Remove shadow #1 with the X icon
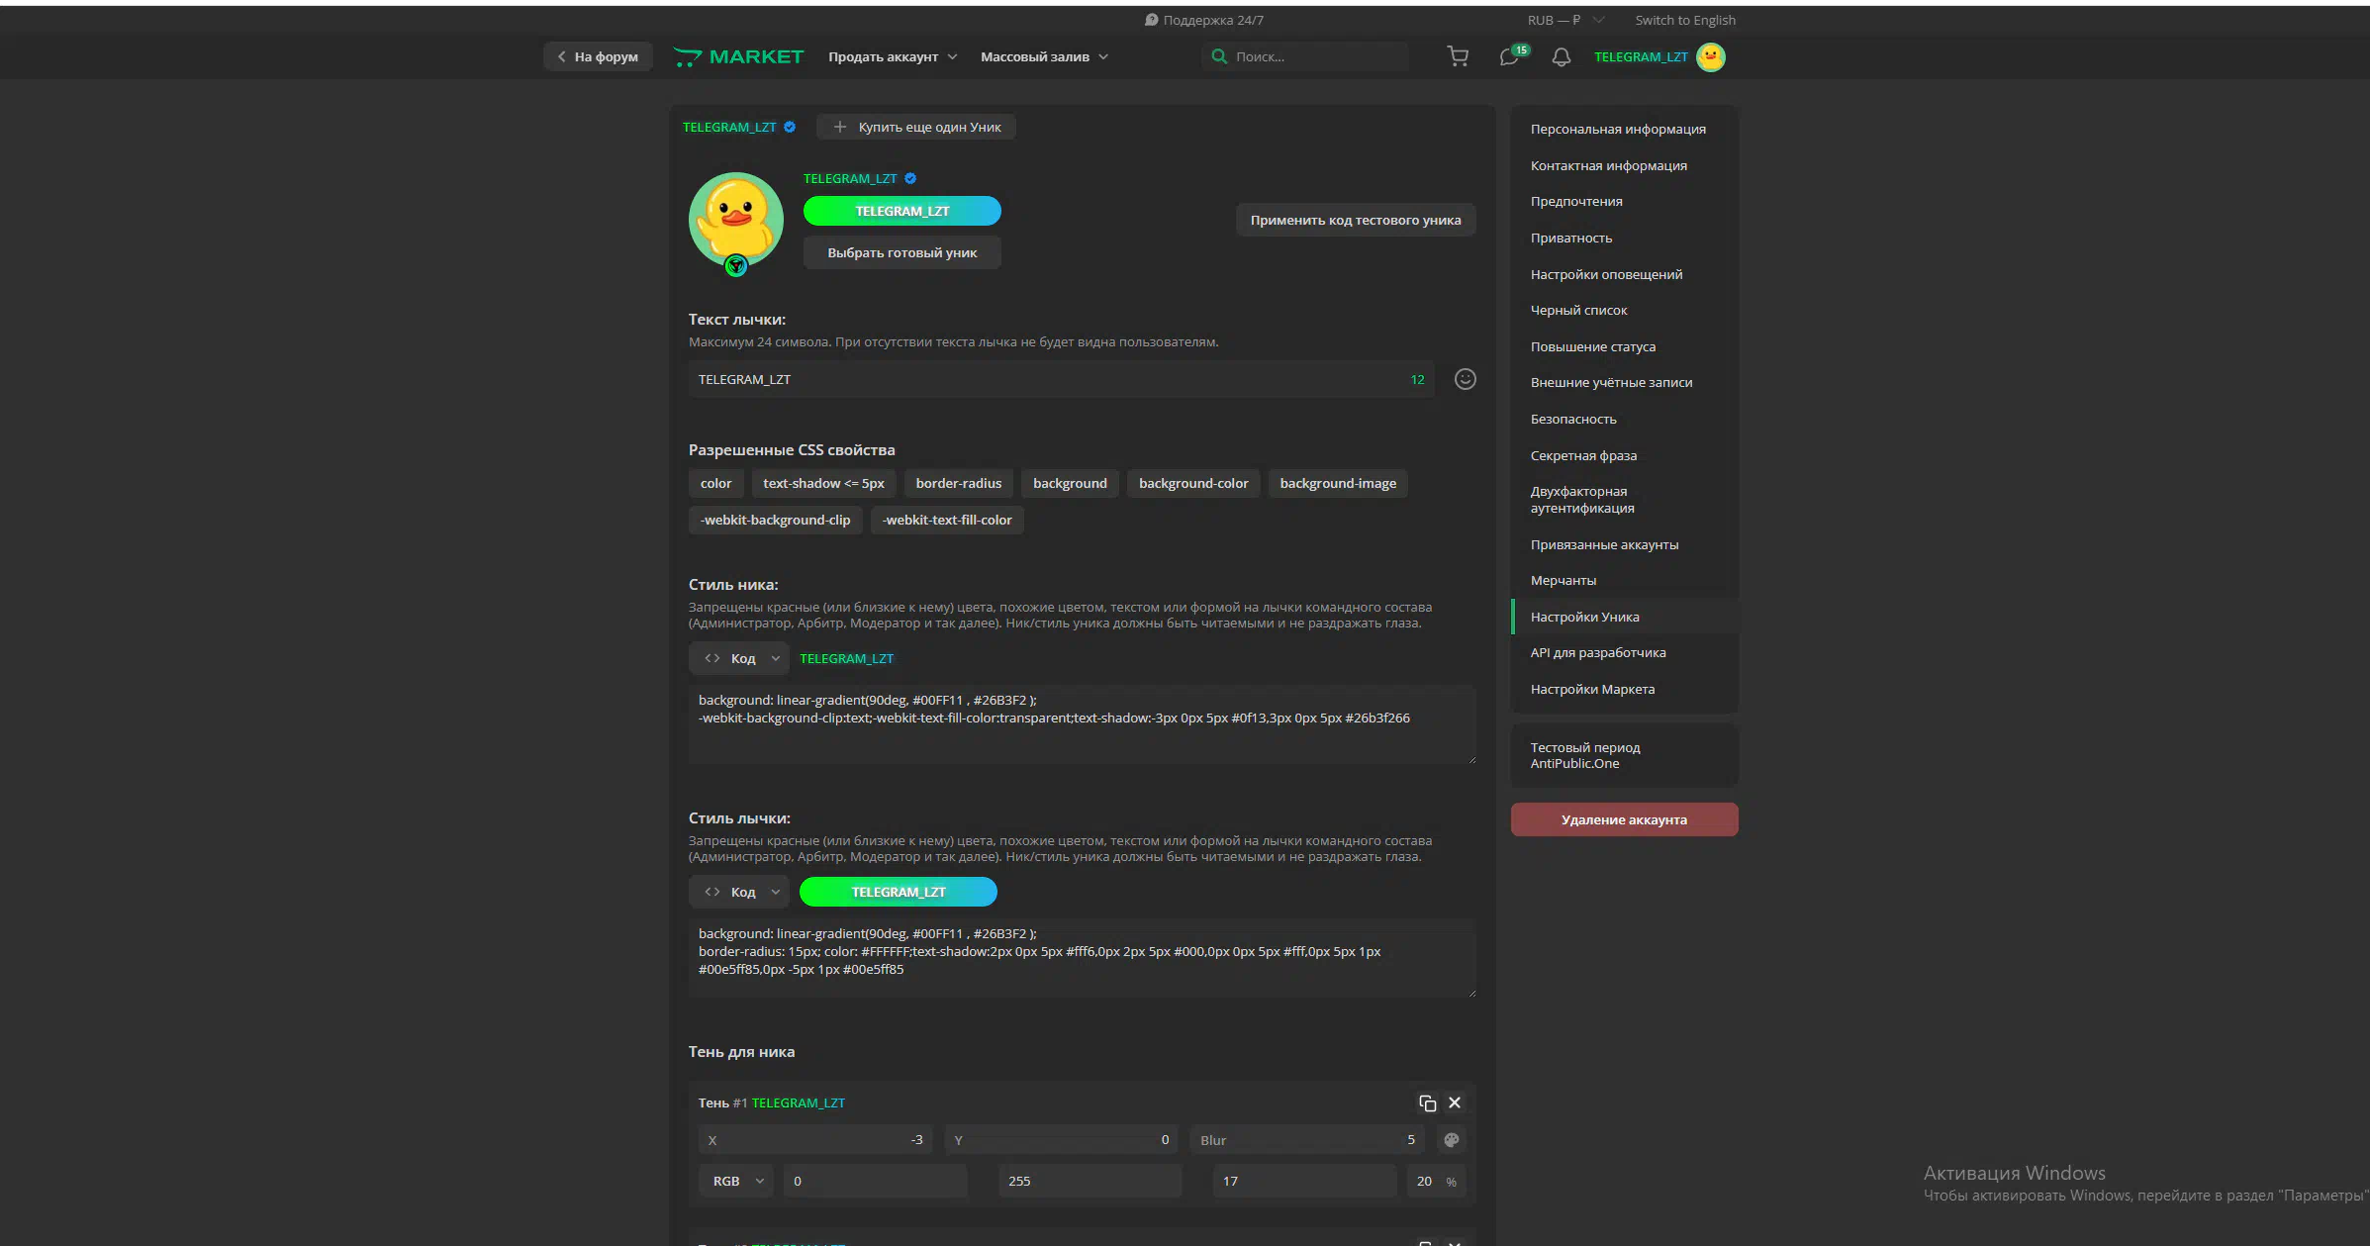This screenshot has width=2370, height=1246. 1455,1102
